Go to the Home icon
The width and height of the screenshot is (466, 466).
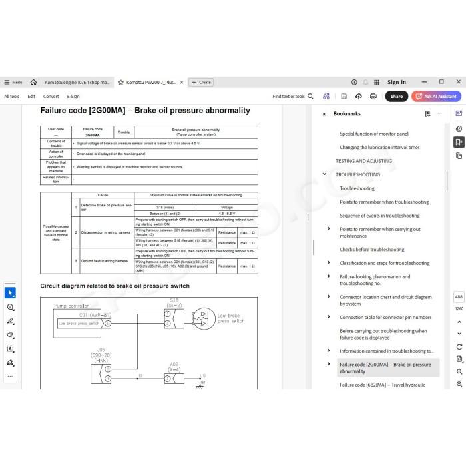pos(33,82)
